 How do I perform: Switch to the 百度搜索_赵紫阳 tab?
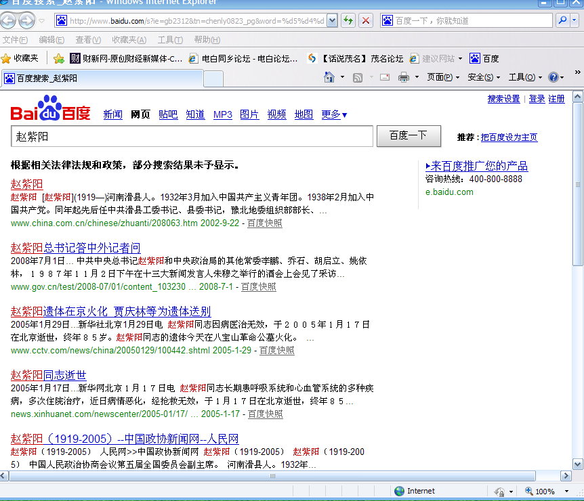click(x=102, y=79)
